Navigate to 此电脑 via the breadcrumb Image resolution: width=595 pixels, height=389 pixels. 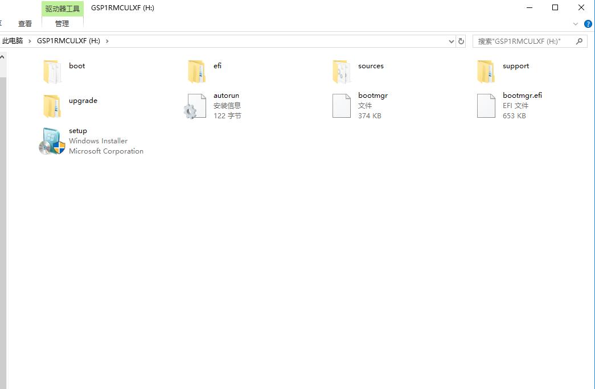pos(13,40)
